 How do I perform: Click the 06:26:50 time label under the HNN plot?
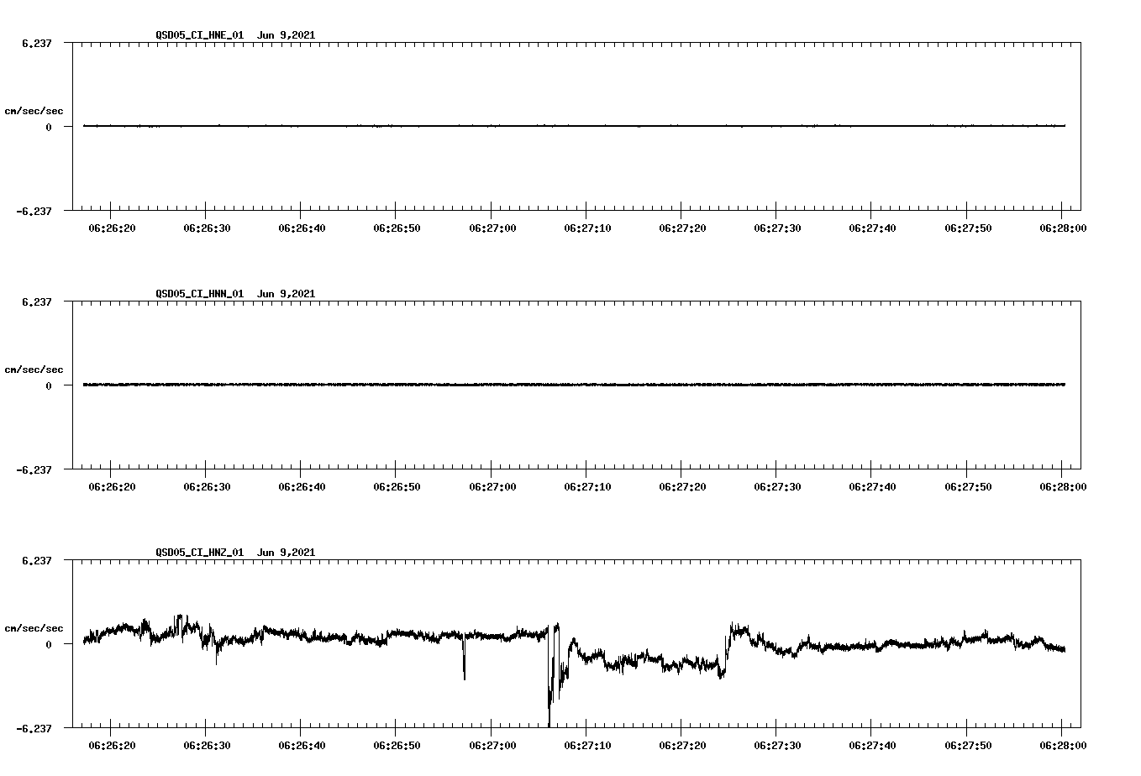[397, 486]
